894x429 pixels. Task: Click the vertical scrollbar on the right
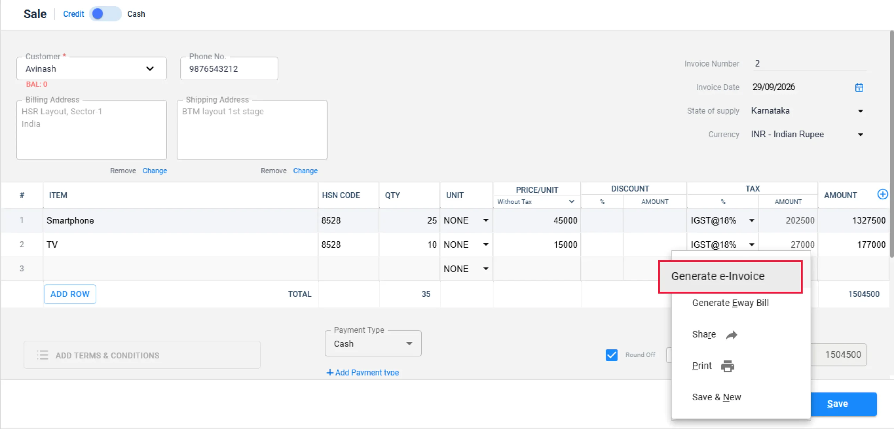click(x=892, y=144)
